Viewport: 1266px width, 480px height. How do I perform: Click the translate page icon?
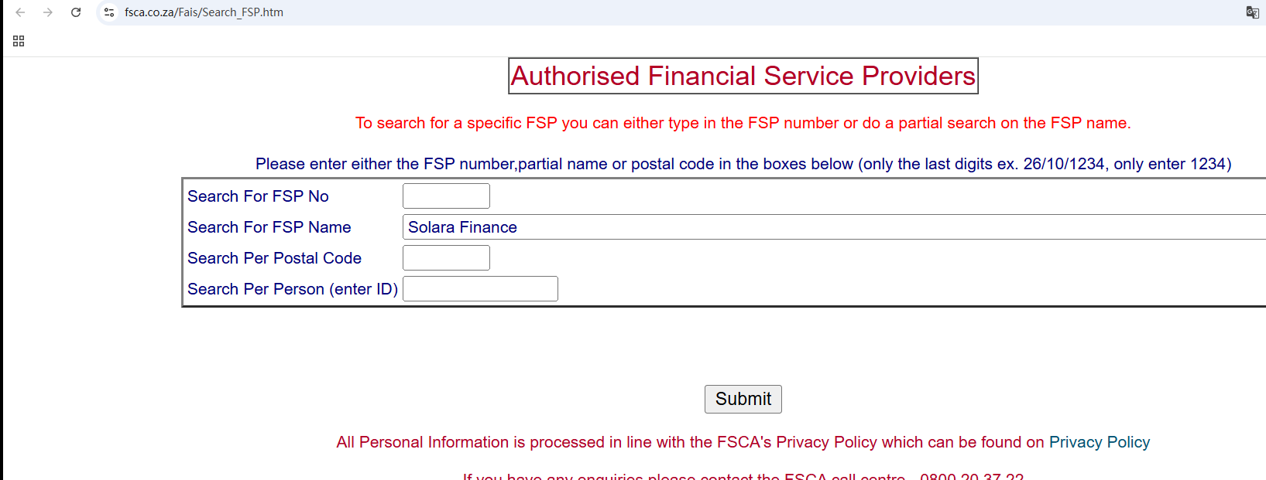pos(1252,12)
